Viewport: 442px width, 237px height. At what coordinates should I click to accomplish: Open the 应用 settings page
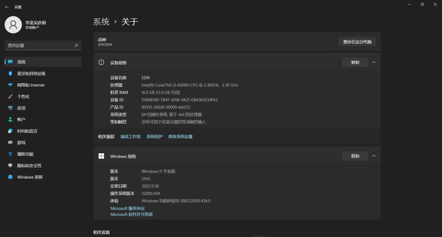point(43,108)
